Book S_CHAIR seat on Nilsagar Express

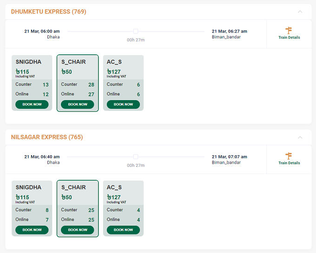click(78, 230)
